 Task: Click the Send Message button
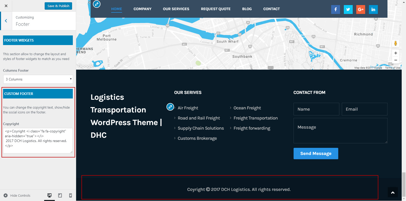[x=316, y=153]
